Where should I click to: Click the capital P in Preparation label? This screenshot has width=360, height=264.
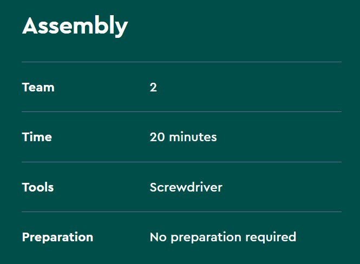coord(25,237)
